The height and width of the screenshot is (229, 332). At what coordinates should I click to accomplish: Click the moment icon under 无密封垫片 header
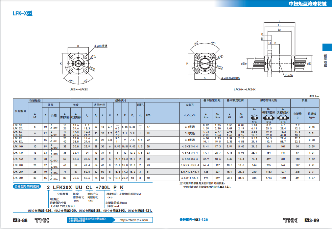283,118
